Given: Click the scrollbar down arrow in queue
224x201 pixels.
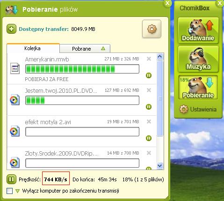Looking at the screenshot, I should click(x=160, y=165).
